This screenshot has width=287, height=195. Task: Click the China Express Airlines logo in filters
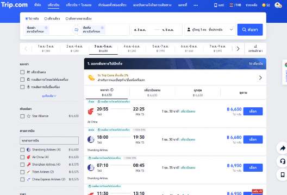[x=29, y=179]
